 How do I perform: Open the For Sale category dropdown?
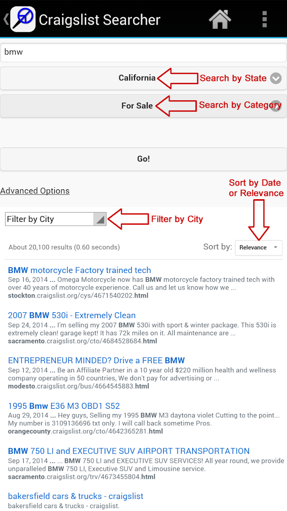143,106
